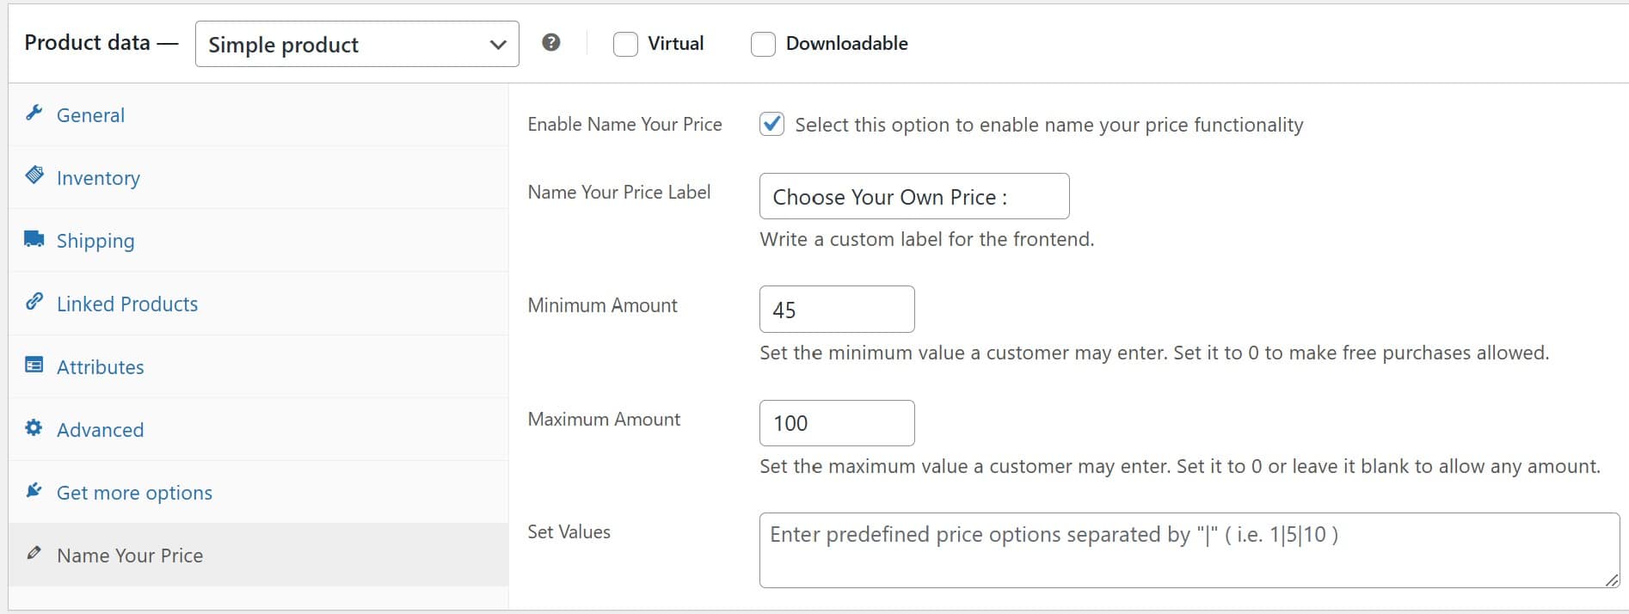Click the product type help question icon
Image resolution: width=1629 pixels, height=614 pixels.
(551, 42)
